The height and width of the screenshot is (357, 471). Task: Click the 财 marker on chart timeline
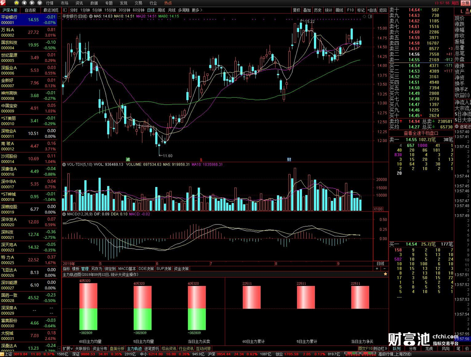[x=289, y=159]
